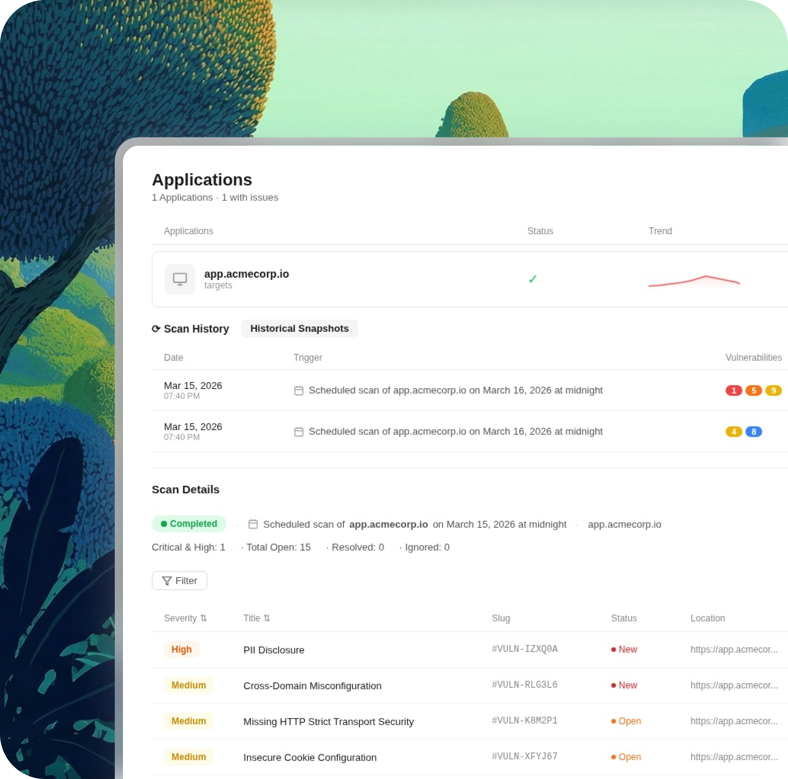Open Cross-Domain Misconfiguration location URL
Image resolution: width=788 pixels, height=779 pixels.
tap(733, 685)
